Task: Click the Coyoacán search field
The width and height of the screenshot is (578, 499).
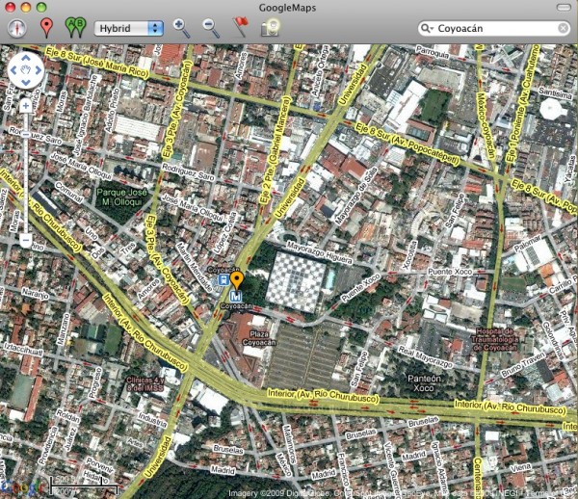Action: point(496,28)
